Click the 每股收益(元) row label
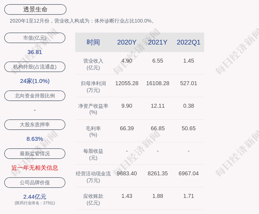 pos(93,154)
